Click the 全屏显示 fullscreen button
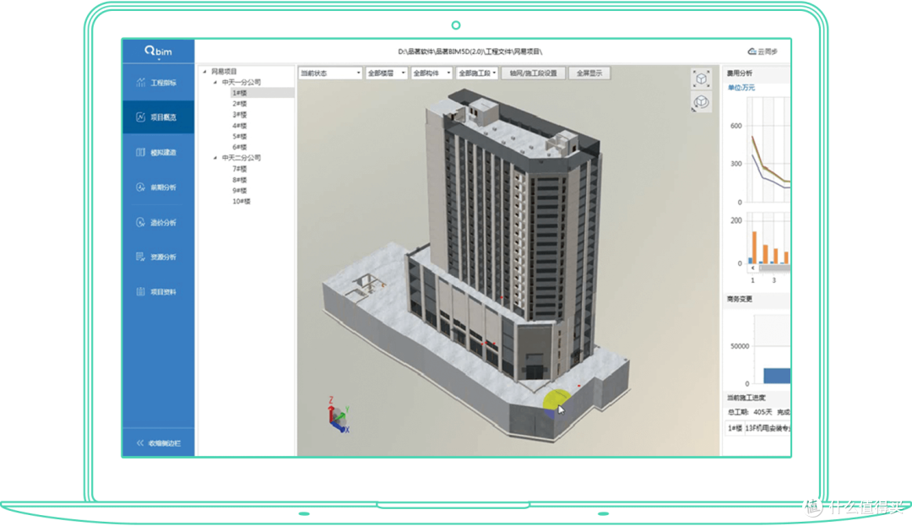The width and height of the screenshot is (912, 526). (589, 73)
